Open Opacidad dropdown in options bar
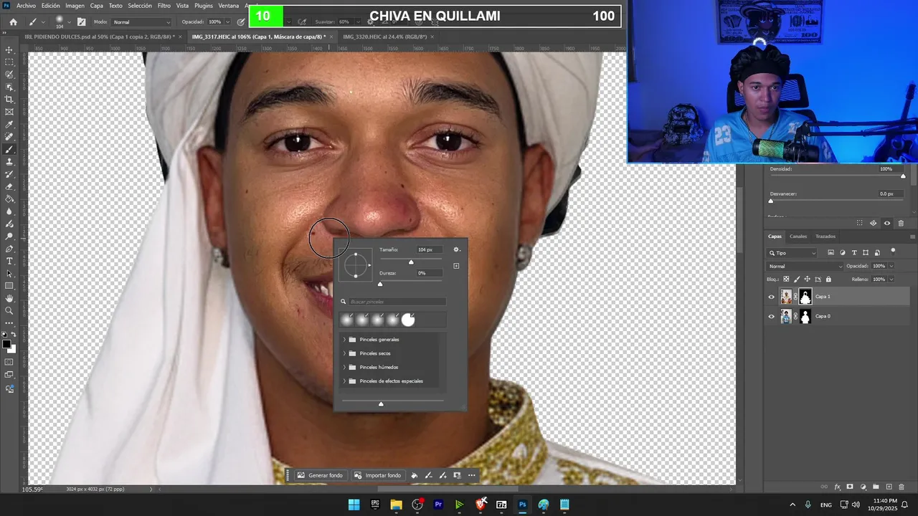 pyautogui.click(x=226, y=22)
